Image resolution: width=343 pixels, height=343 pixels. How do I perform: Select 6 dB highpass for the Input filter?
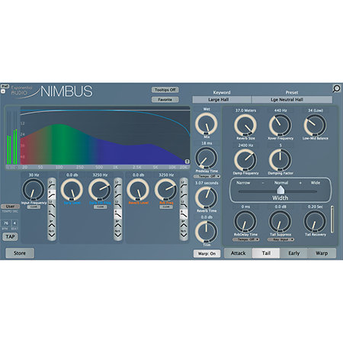point(52,194)
